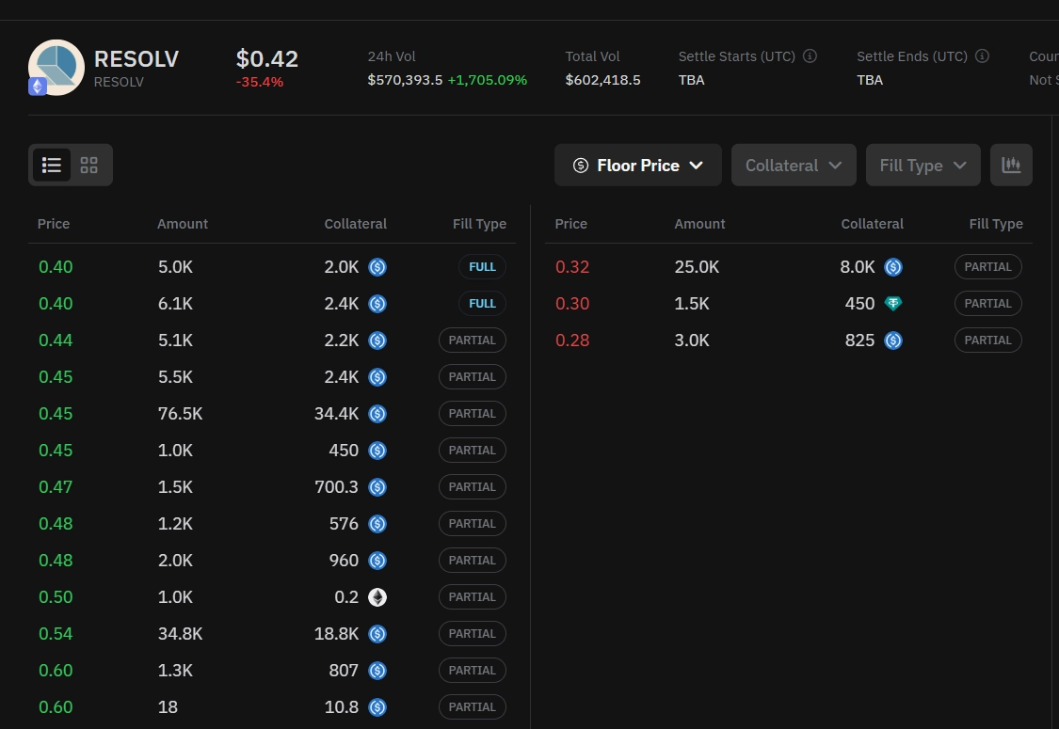
Task: Click the USDT icon on the 0.30 row
Action: coord(893,303)
